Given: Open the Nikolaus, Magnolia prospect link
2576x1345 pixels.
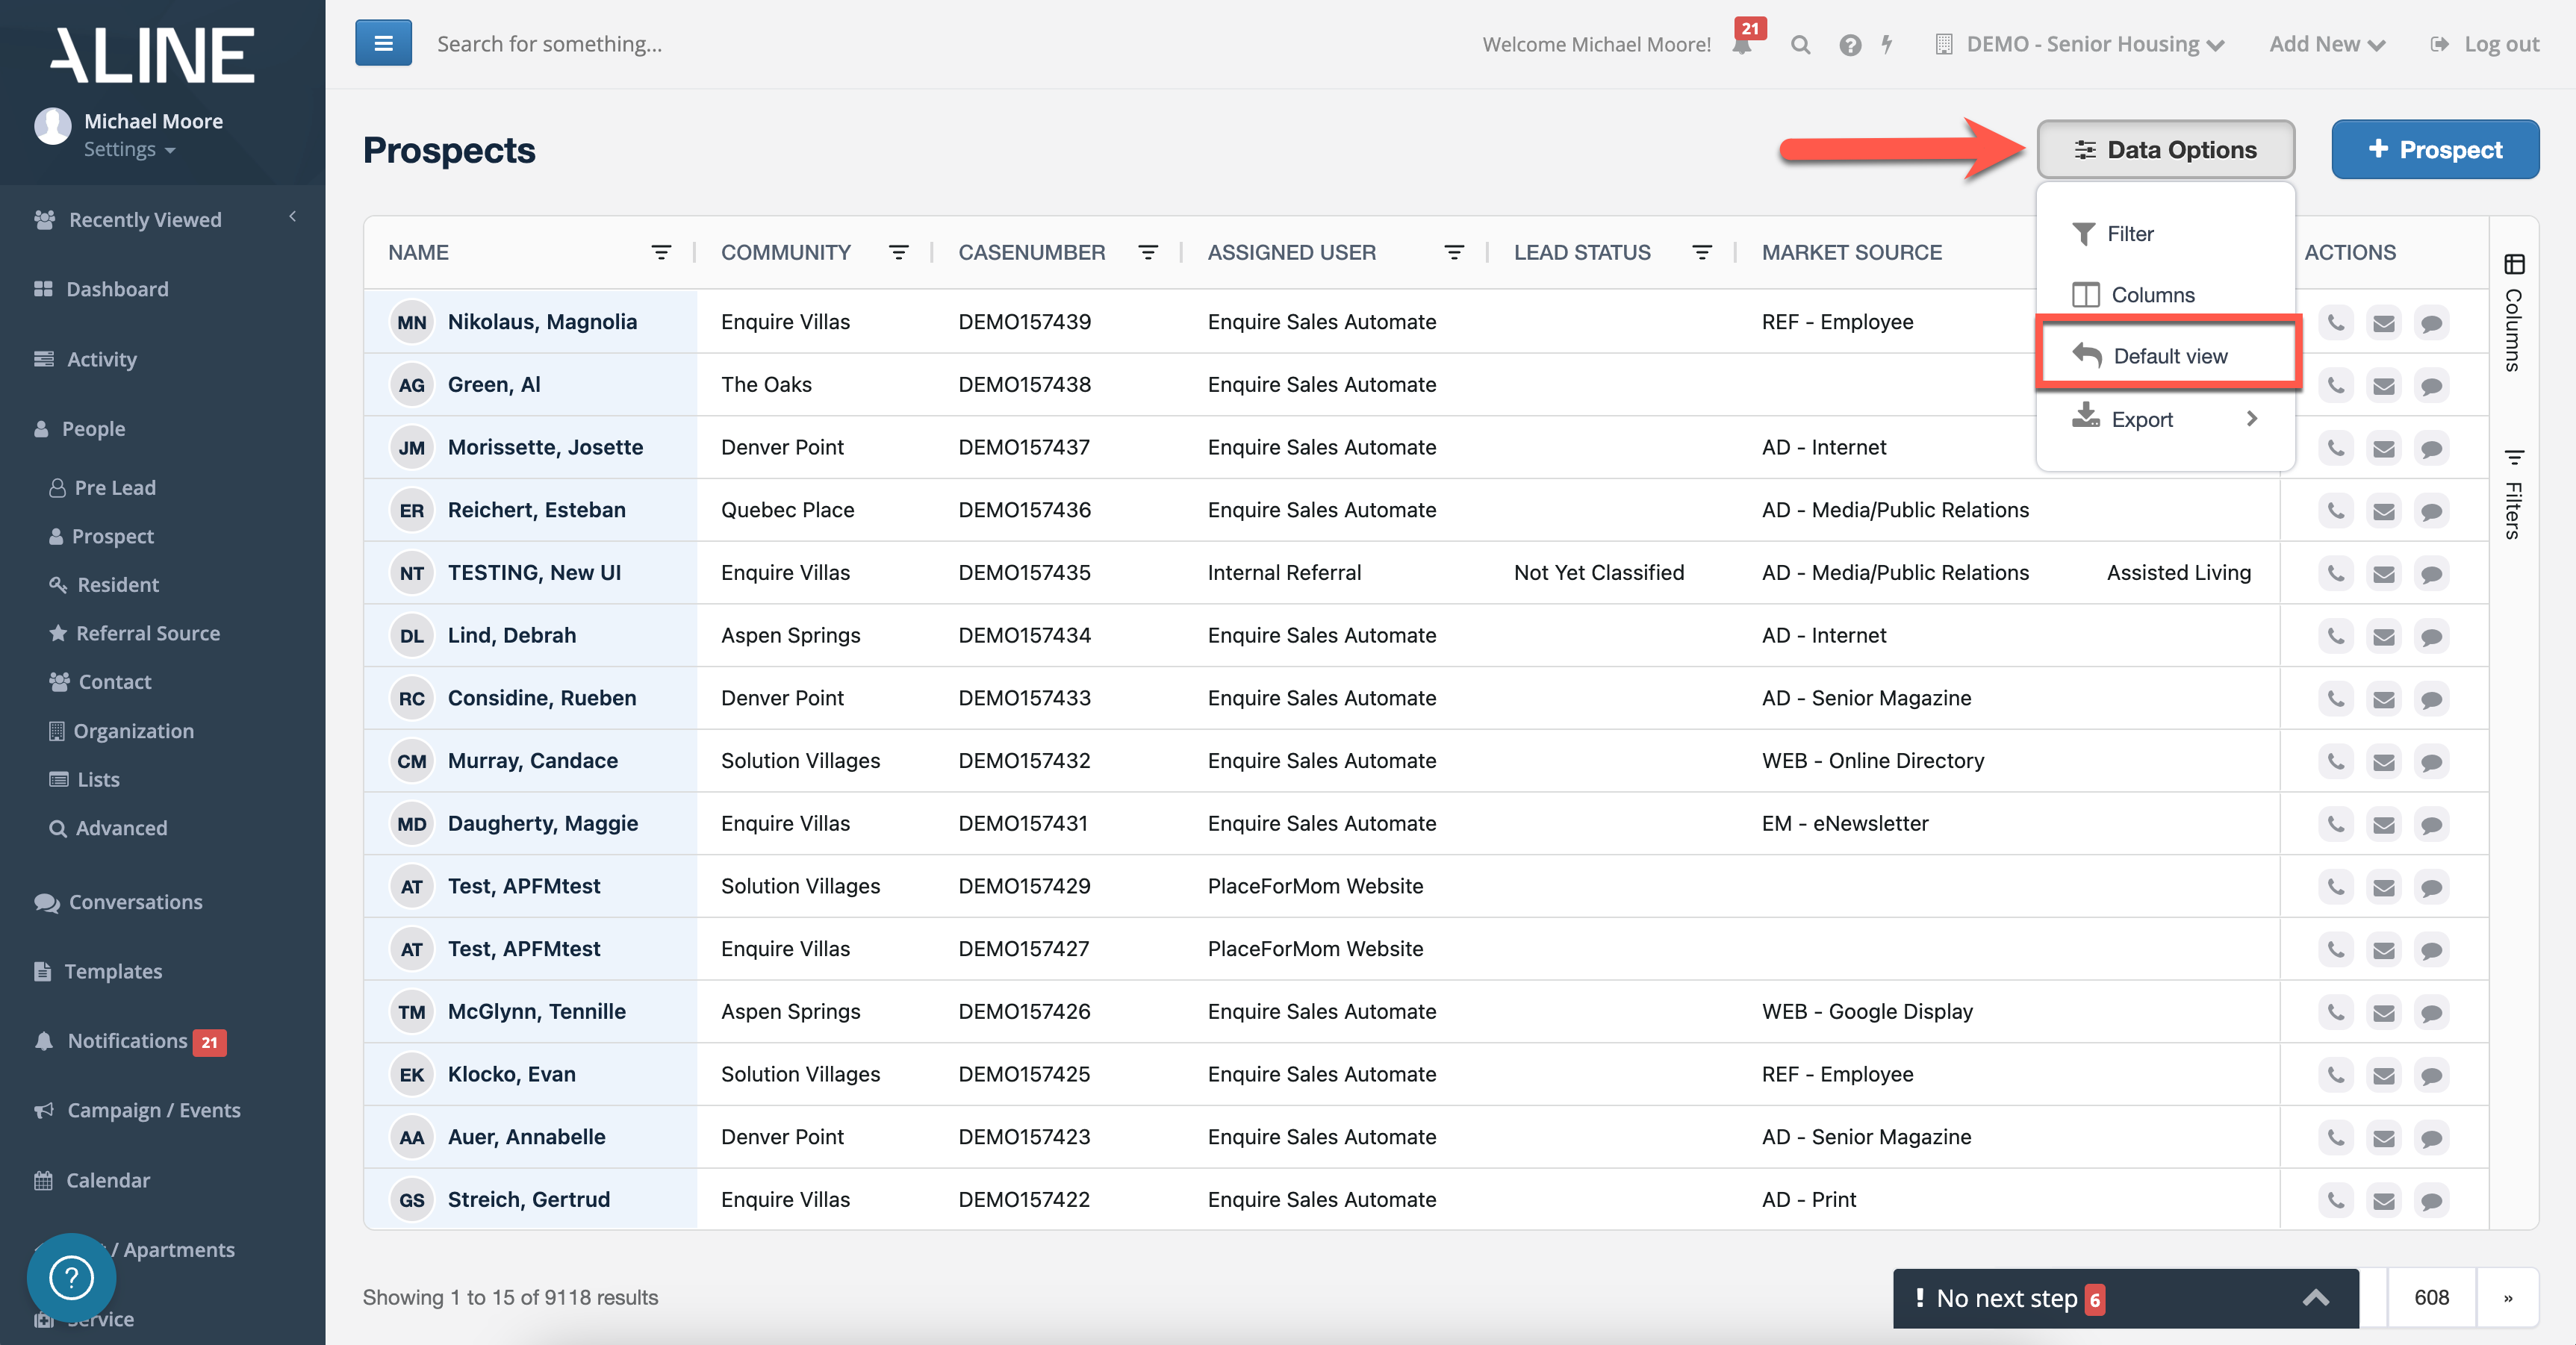Looking at the screenshot, I should point(542,322).
